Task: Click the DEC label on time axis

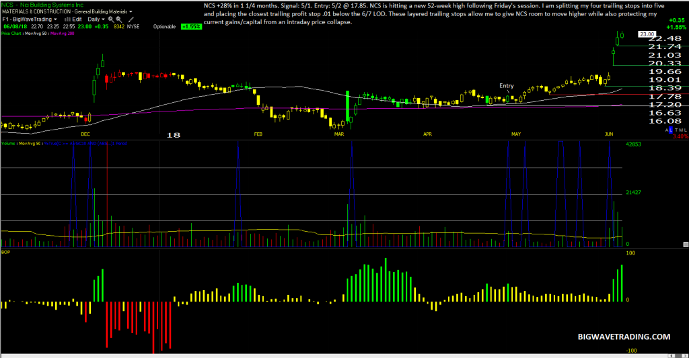Action: coord(85,134)
